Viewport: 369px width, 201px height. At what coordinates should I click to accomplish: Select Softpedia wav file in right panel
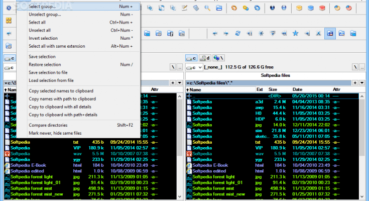[272, 154]
